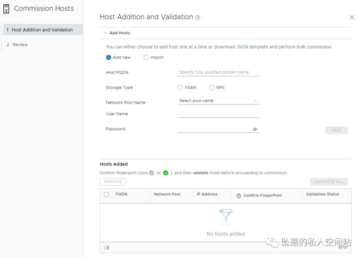Close the Commission Hosts wizard
Image resolution: width=363 pixels, height=258 pixels.
(352, 17)
